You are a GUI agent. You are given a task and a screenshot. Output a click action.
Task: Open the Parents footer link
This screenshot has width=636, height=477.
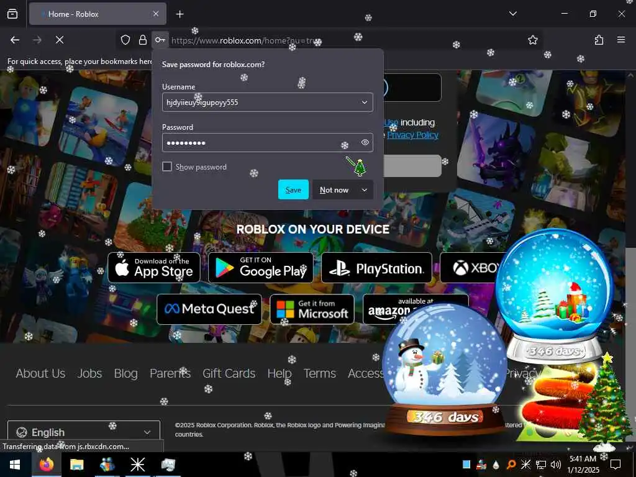click(x=170, y=373)
